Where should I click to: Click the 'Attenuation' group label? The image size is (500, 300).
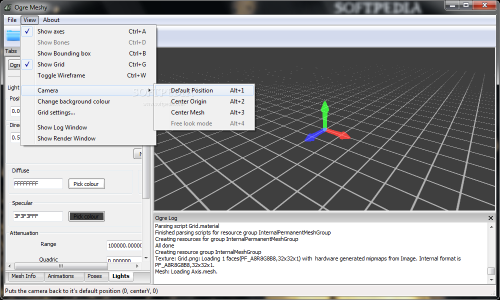[x=24, y=233]
